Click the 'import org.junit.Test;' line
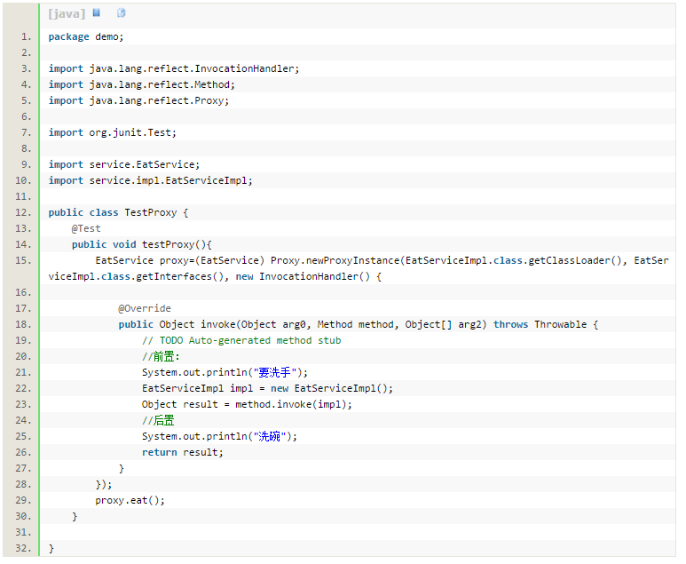Image resolution: width=686 pixels, height=564 pixels. point(113,132)
